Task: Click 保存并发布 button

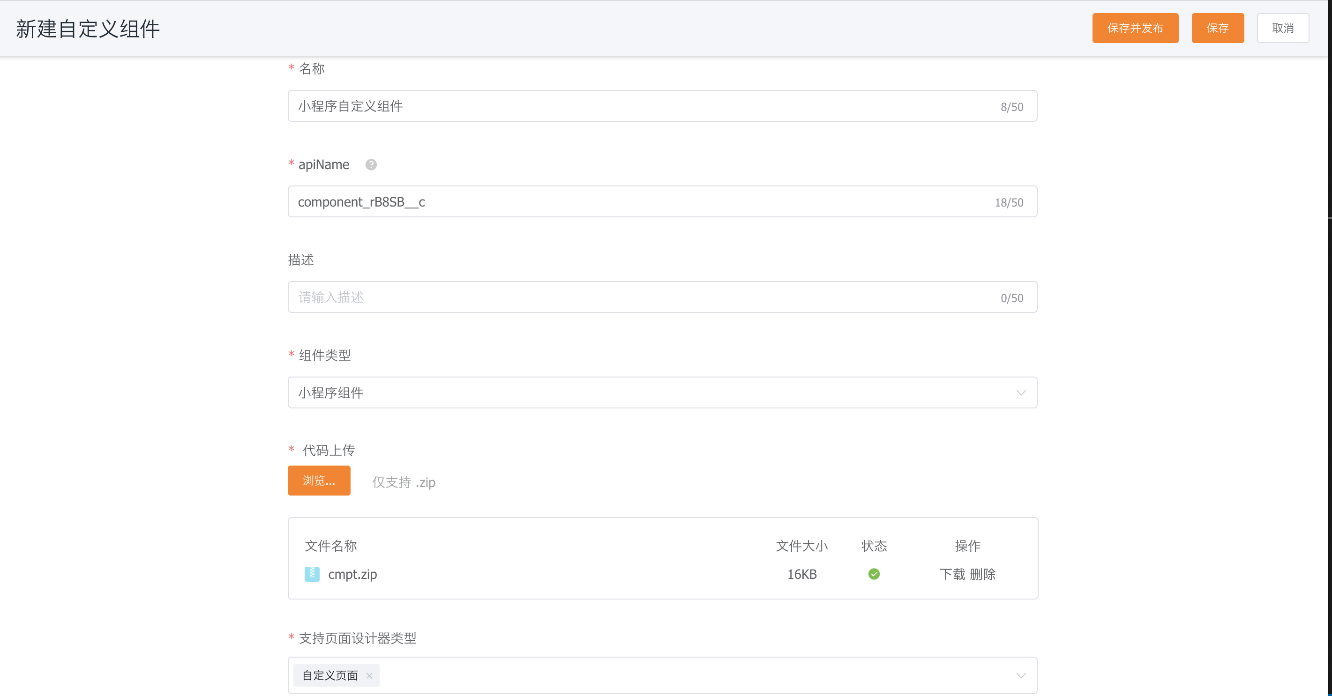Action: click(1135, 28)
